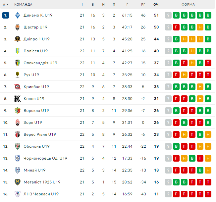This screenshot has height=202, width=216.
Task: Click the Зоря U19 club logo
Action: point(18,123)
